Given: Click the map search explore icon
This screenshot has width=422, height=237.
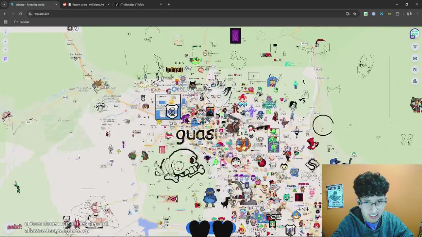Looking at the screenshot, I should [x=415, y=69].
